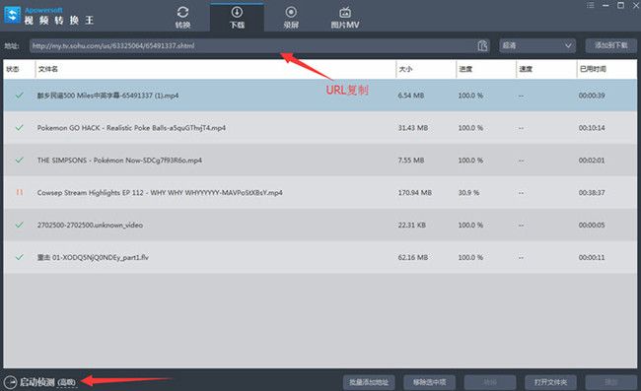This screenshot has height=391, width=641.
Task: Open the menu list icon in title bar
Action: [590, 5]
